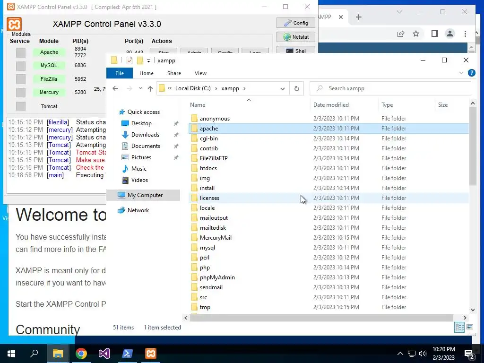Sort by Name column header
Screen dimensions: 484x363
[249, 105]
